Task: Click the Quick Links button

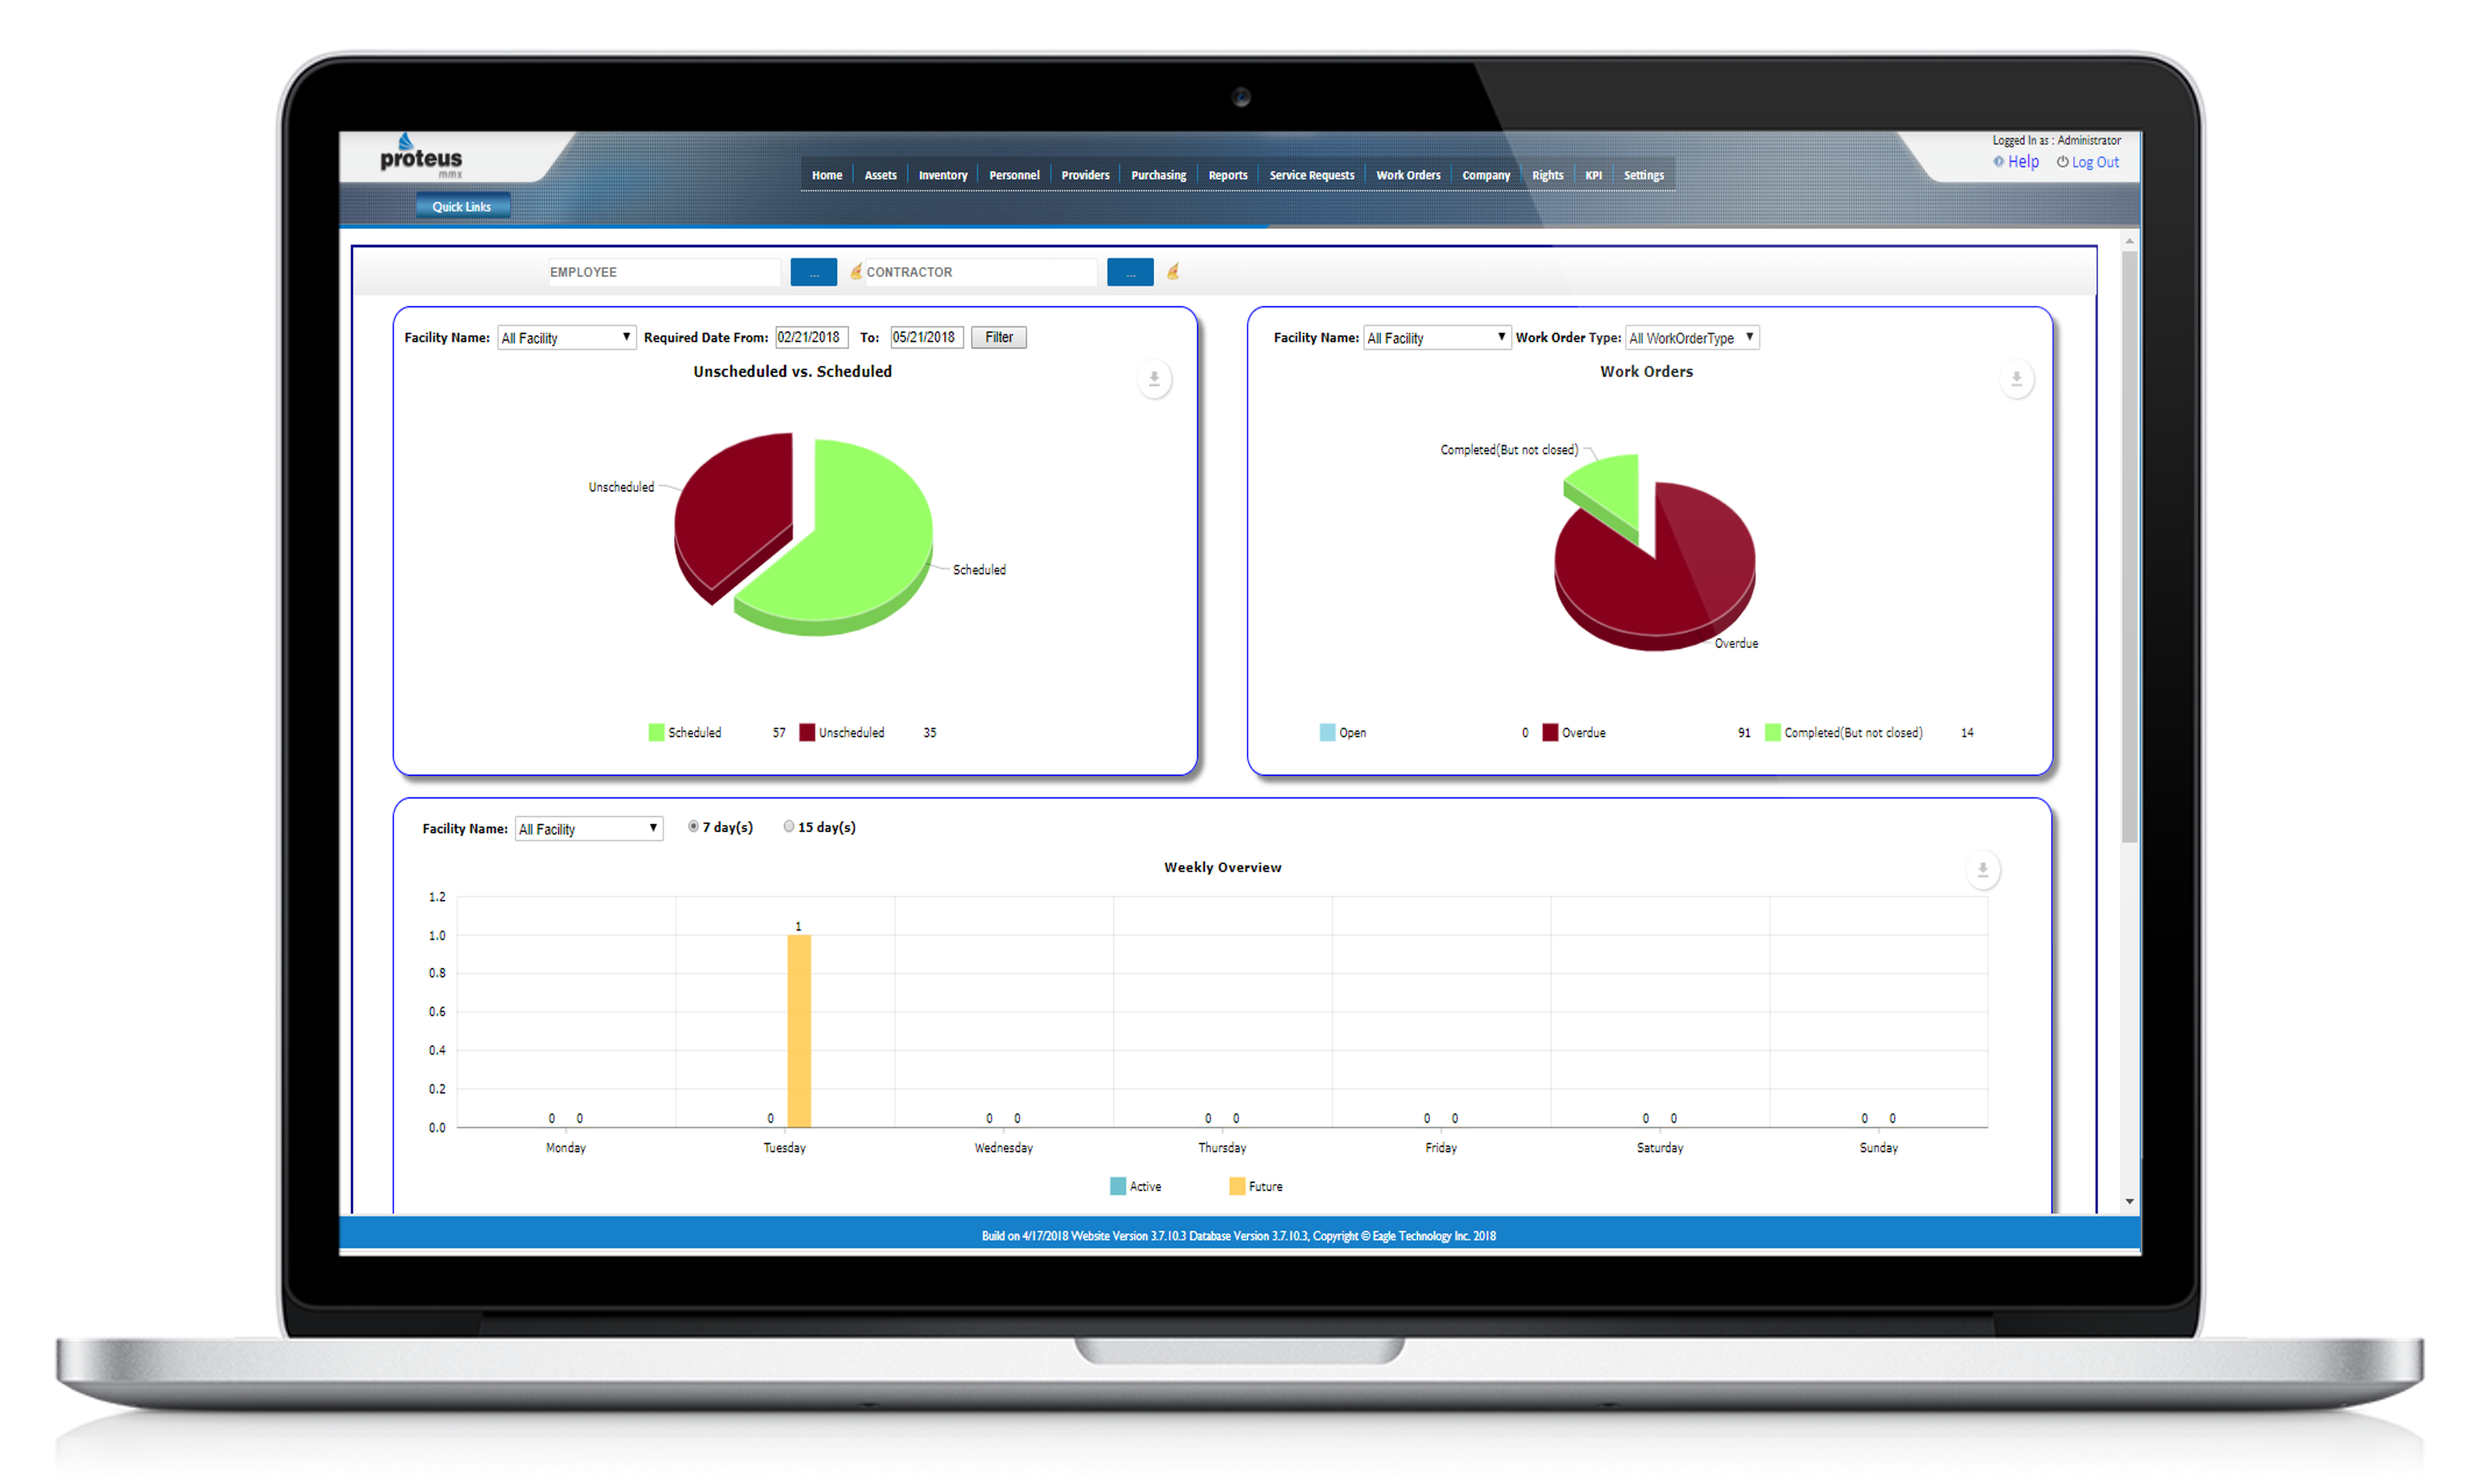Action: tap(462, 206)
